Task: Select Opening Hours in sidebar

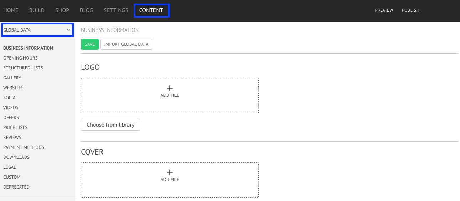Action: (20, 58)
